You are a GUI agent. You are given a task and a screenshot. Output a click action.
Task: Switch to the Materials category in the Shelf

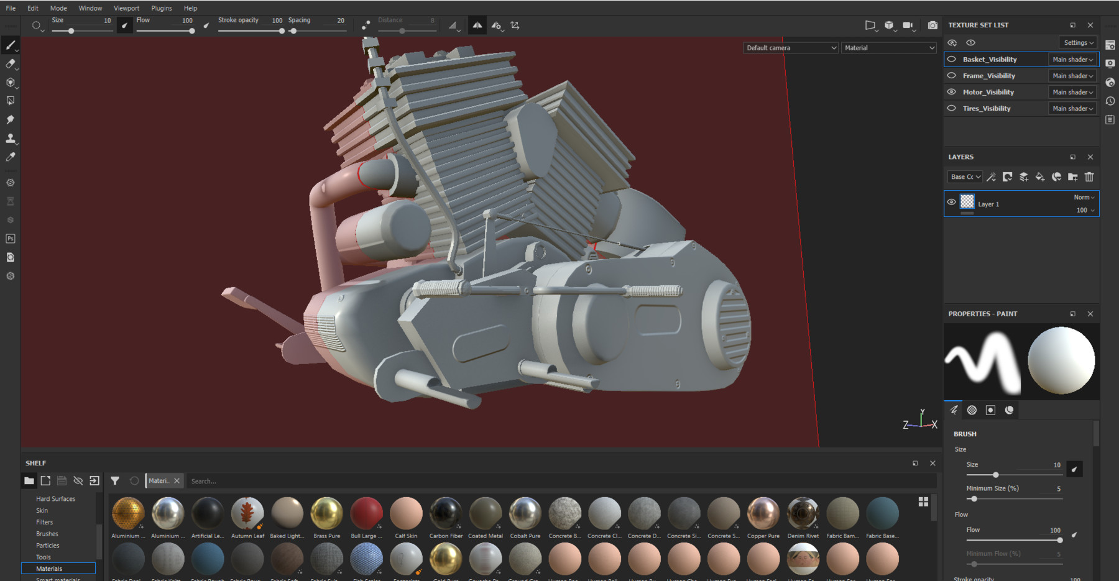click(x=49, y=568)
